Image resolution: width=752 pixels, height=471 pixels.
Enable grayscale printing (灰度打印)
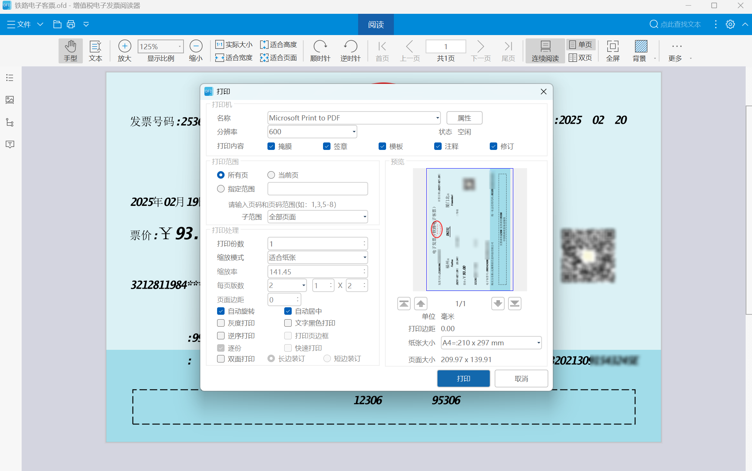point(220,323)
